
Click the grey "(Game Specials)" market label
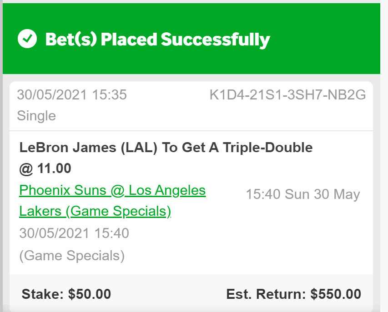coord(72,255)
